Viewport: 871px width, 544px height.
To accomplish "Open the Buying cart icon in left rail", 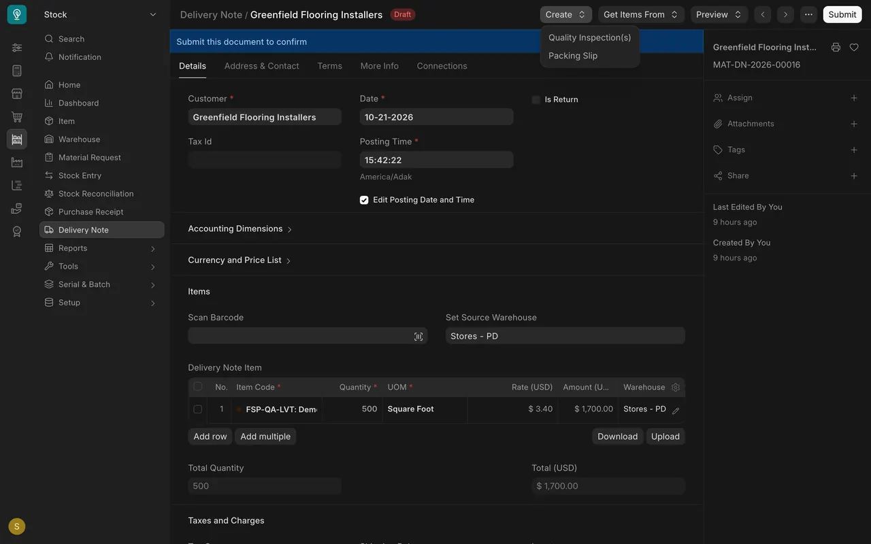I will (x=17, y=116).
